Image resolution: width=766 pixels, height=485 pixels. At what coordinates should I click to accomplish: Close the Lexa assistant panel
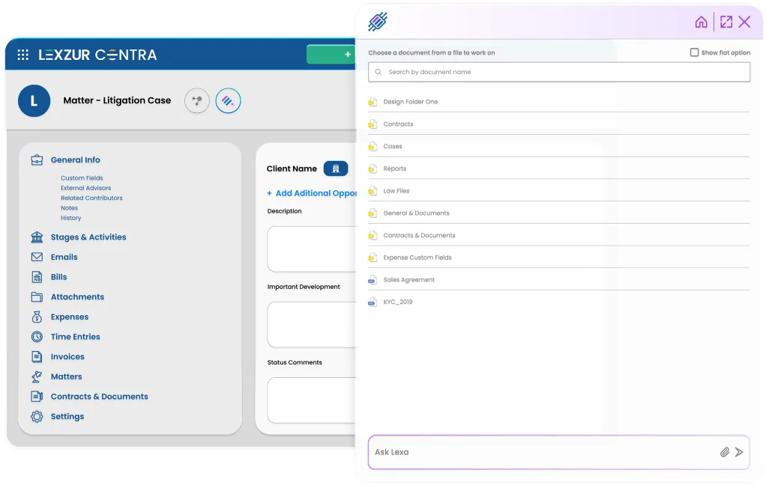[x=744, y=22]
